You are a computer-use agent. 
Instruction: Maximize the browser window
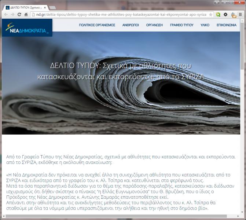point(231,2)
